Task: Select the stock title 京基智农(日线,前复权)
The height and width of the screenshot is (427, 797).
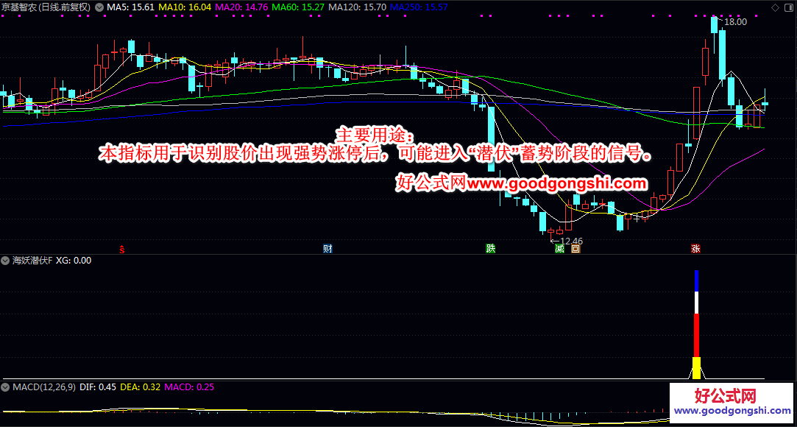Action: [46, 7]
